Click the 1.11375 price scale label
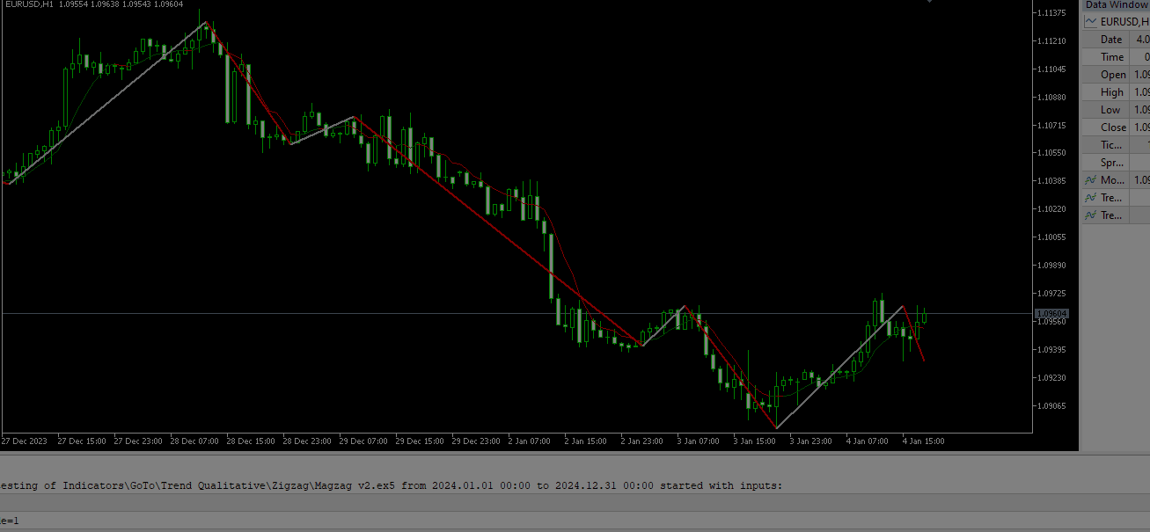This screenshot has height=532, width=1150. coord(1051,13)
